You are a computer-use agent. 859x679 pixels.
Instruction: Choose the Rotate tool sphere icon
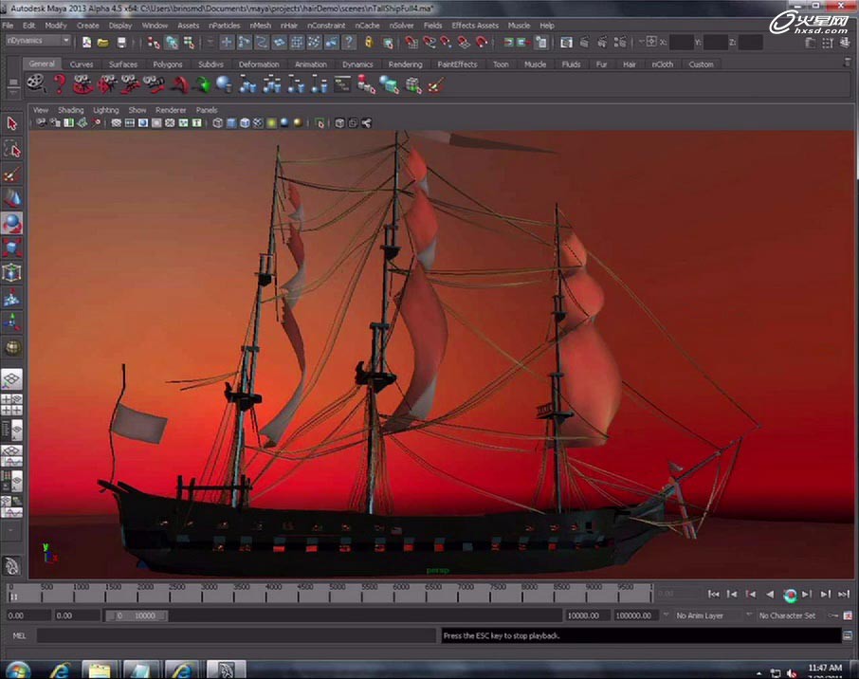pos(12,224)
